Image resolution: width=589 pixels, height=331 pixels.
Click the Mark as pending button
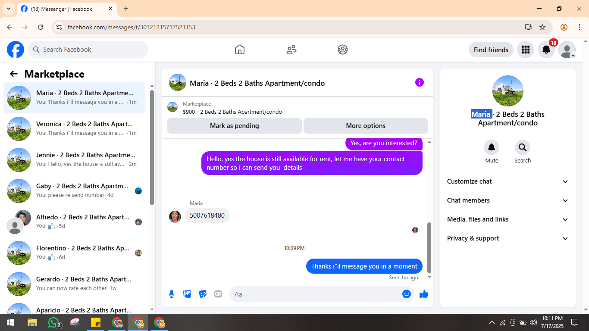(235, 126)
